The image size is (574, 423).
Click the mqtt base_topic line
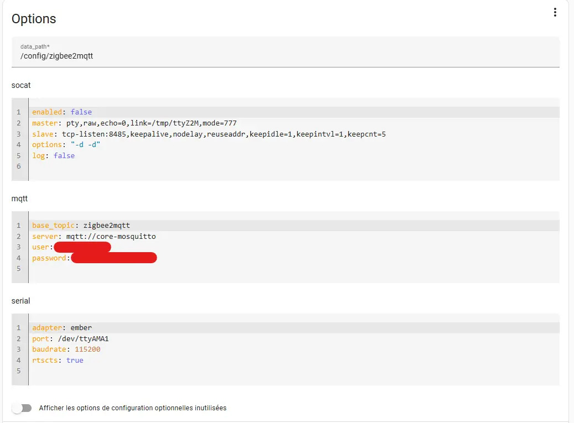[x=81, y=226]
